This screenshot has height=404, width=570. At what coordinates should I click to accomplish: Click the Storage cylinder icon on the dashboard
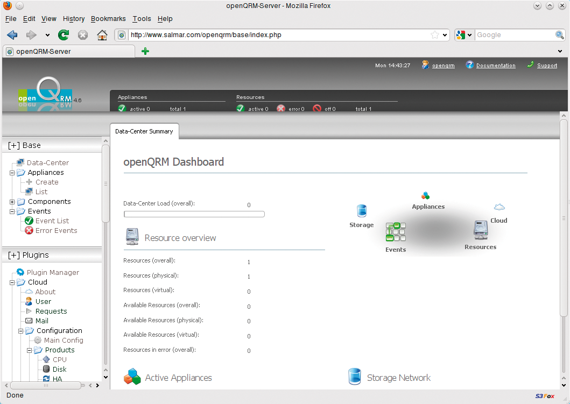[x=362, y=211]
